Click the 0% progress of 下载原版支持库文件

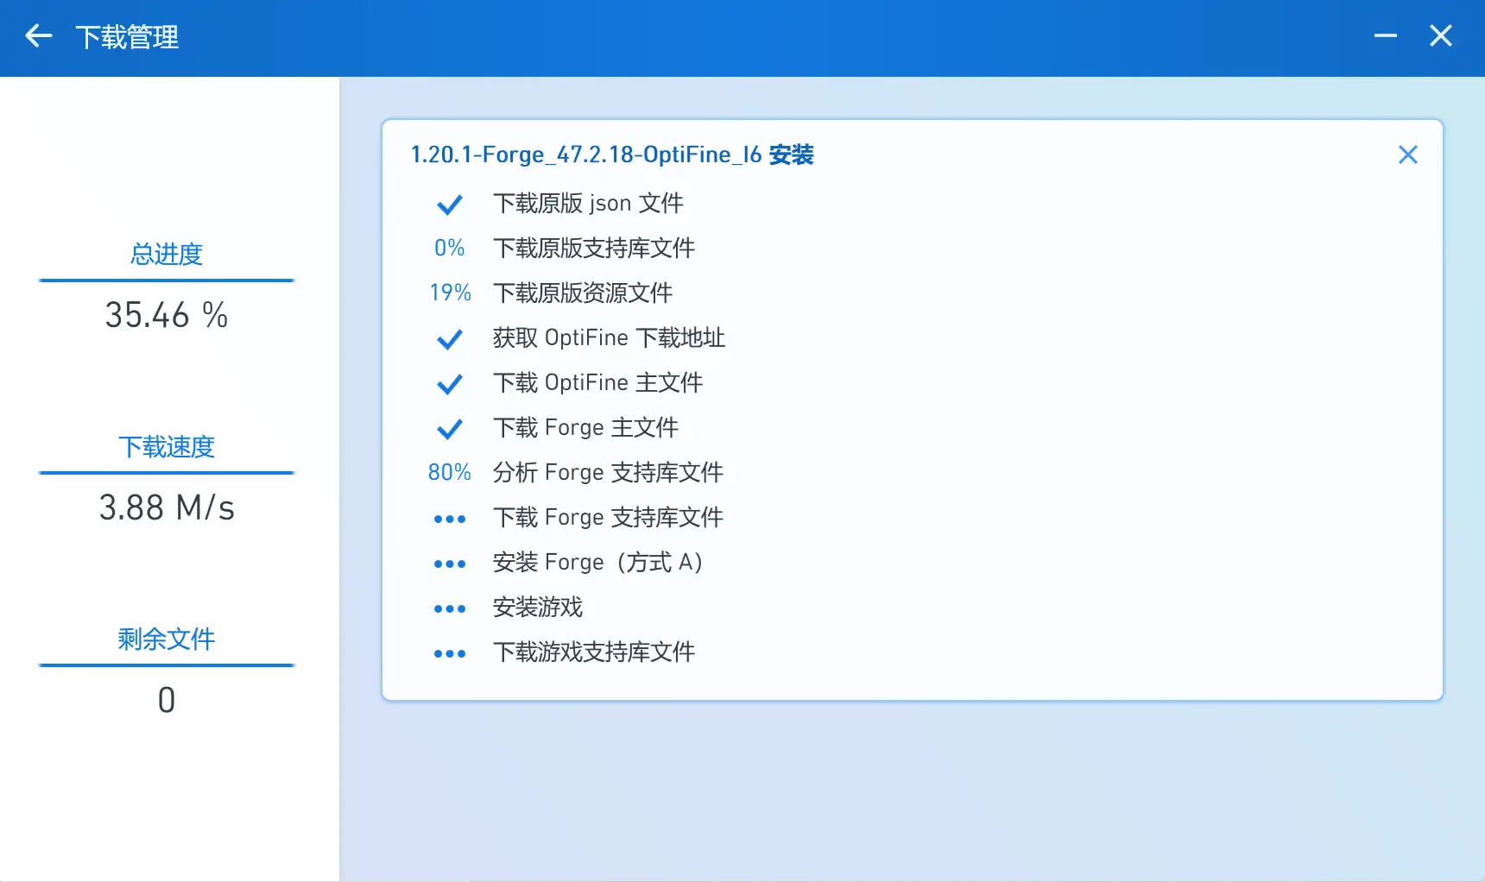(450, 248)
